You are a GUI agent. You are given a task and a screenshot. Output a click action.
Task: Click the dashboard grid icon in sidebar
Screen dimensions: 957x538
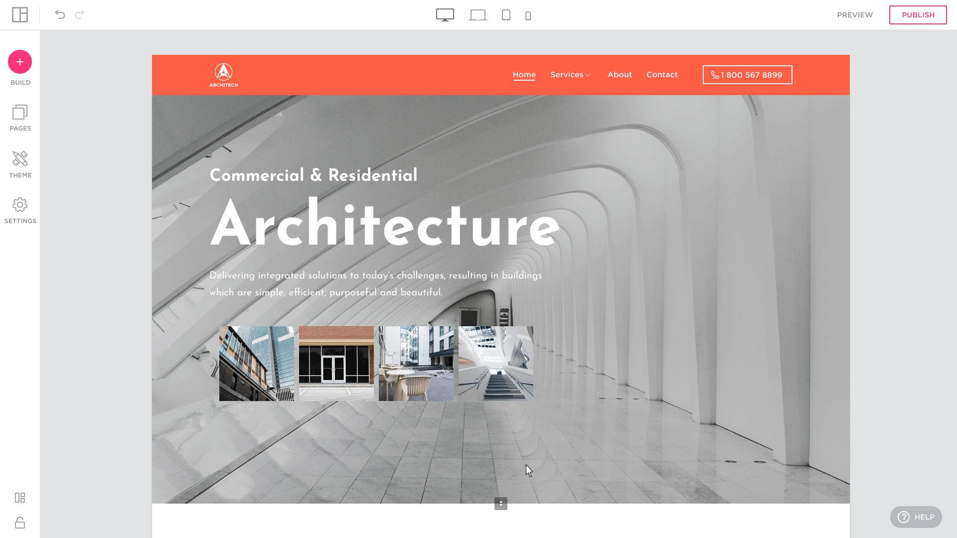20,498
